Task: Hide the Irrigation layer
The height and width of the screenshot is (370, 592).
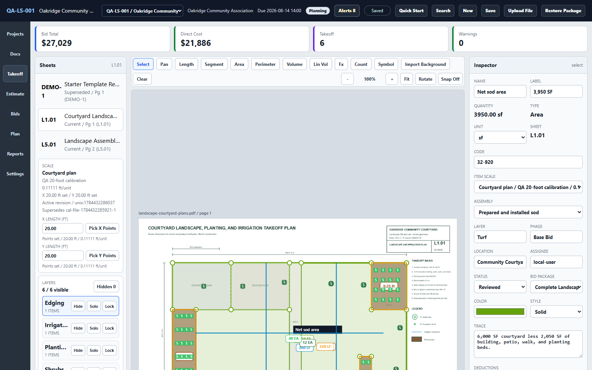Action: pos(78,328)
